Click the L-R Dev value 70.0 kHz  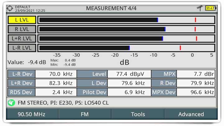click(56, 74)
